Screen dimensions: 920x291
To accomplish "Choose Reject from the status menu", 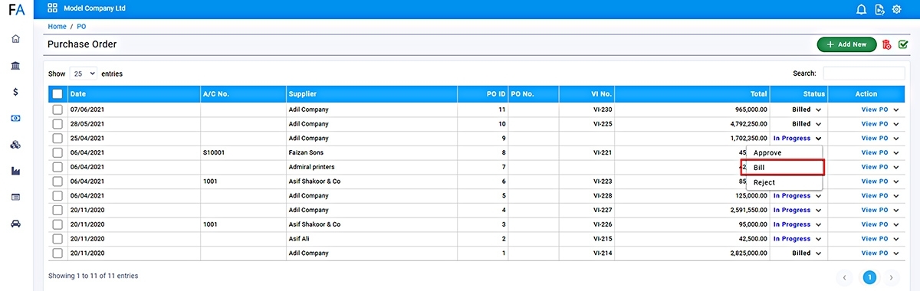I will (784, 182).
